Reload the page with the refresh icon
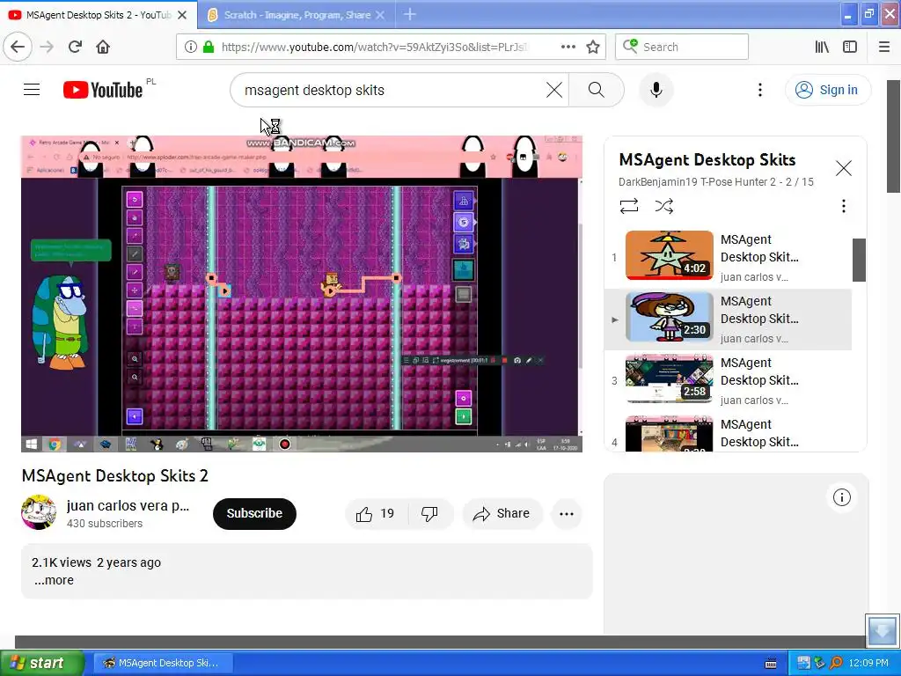 (x=75, y=47)
